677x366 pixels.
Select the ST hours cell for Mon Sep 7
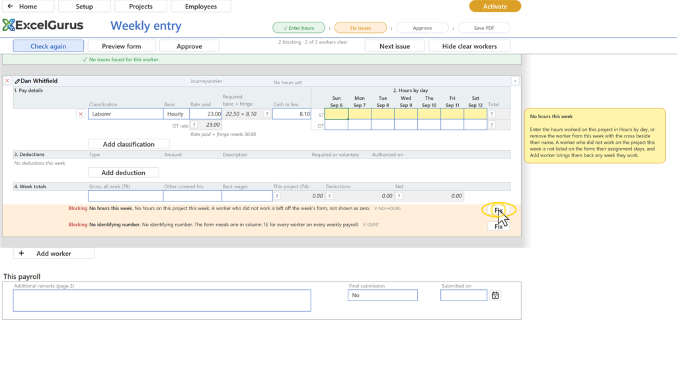coord(360,114)
